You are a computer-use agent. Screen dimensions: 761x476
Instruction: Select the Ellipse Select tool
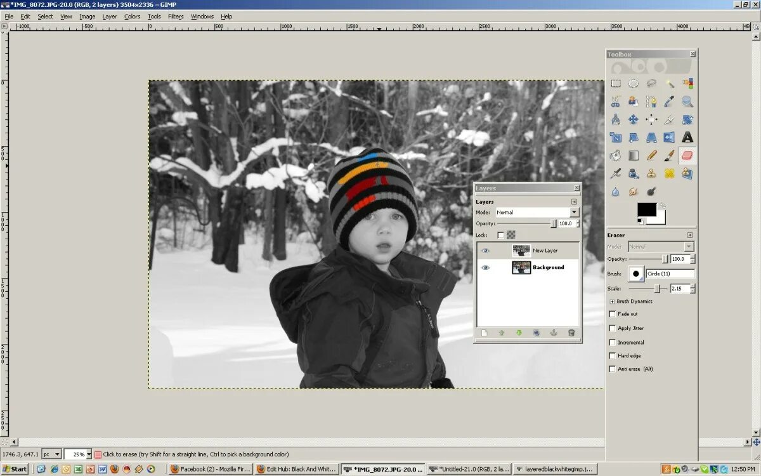click(634, 83)
